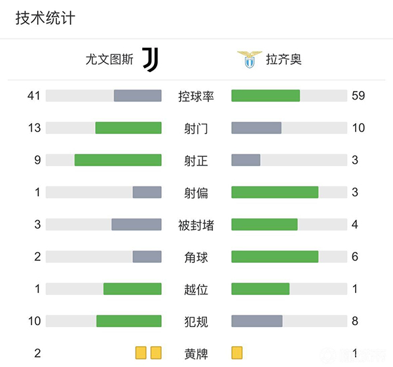Click the 被封堵 stat label

click(x=196, y=225)
